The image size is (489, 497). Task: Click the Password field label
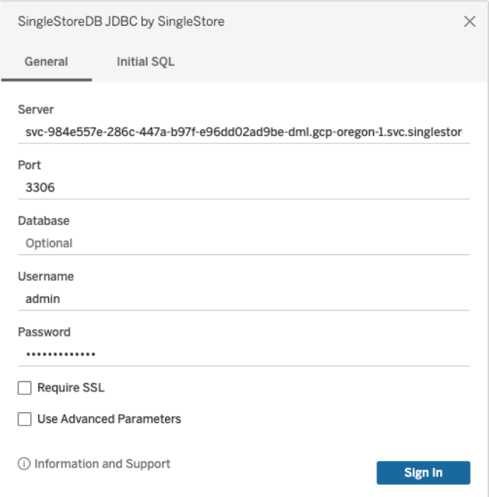click(44, 332)
